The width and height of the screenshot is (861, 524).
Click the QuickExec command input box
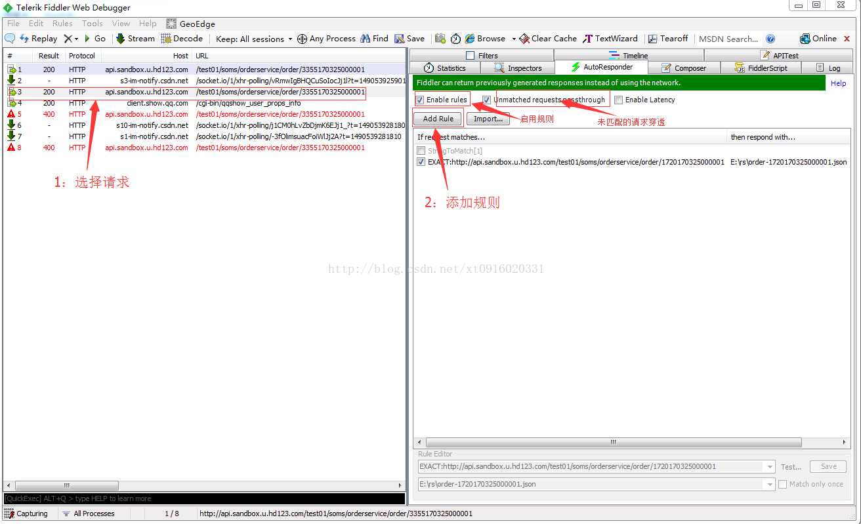coord(204,498)
